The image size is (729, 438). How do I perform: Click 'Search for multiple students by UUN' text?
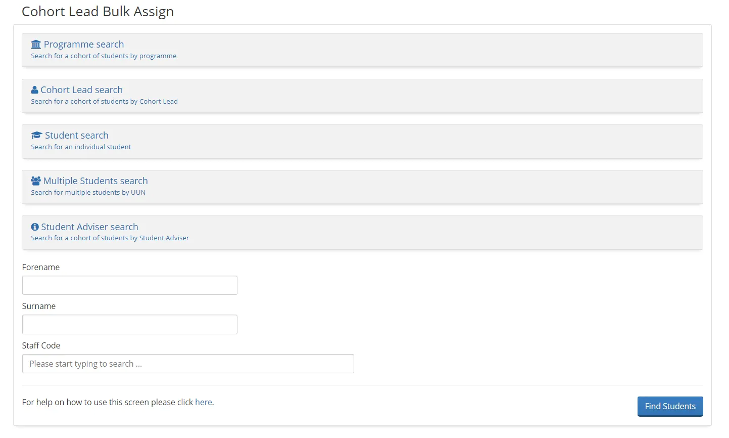click(x=88, y=192)
